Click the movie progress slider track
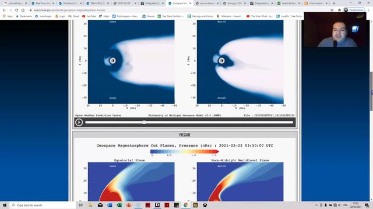 189,122
